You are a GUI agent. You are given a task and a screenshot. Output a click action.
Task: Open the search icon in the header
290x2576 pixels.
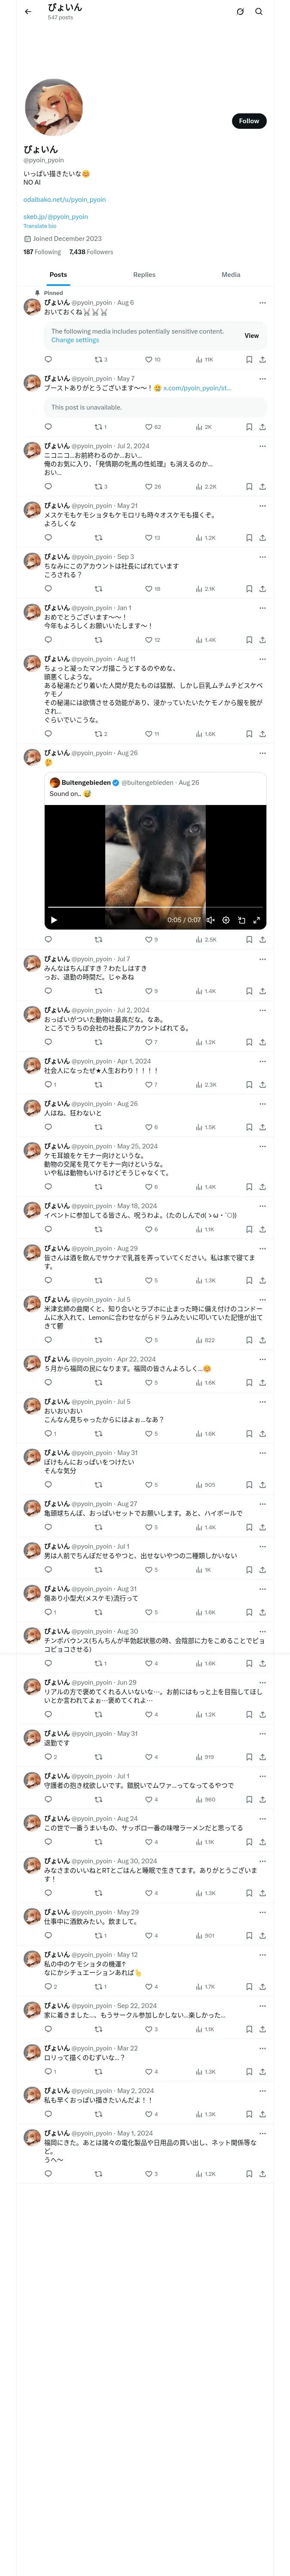coord(259,12)
